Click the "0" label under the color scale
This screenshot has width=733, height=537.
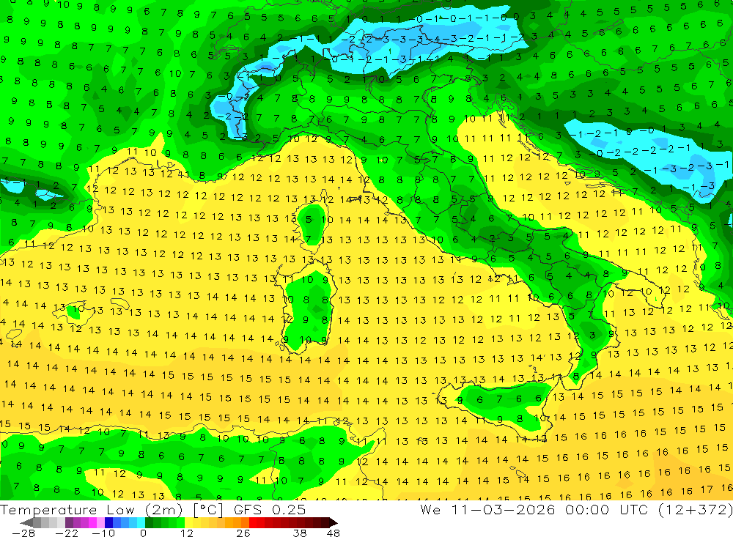click(144, 533)
